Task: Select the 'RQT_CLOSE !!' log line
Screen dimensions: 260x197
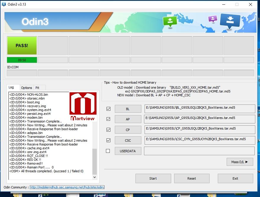Action: pyautogui.click(x=29, y=156)
